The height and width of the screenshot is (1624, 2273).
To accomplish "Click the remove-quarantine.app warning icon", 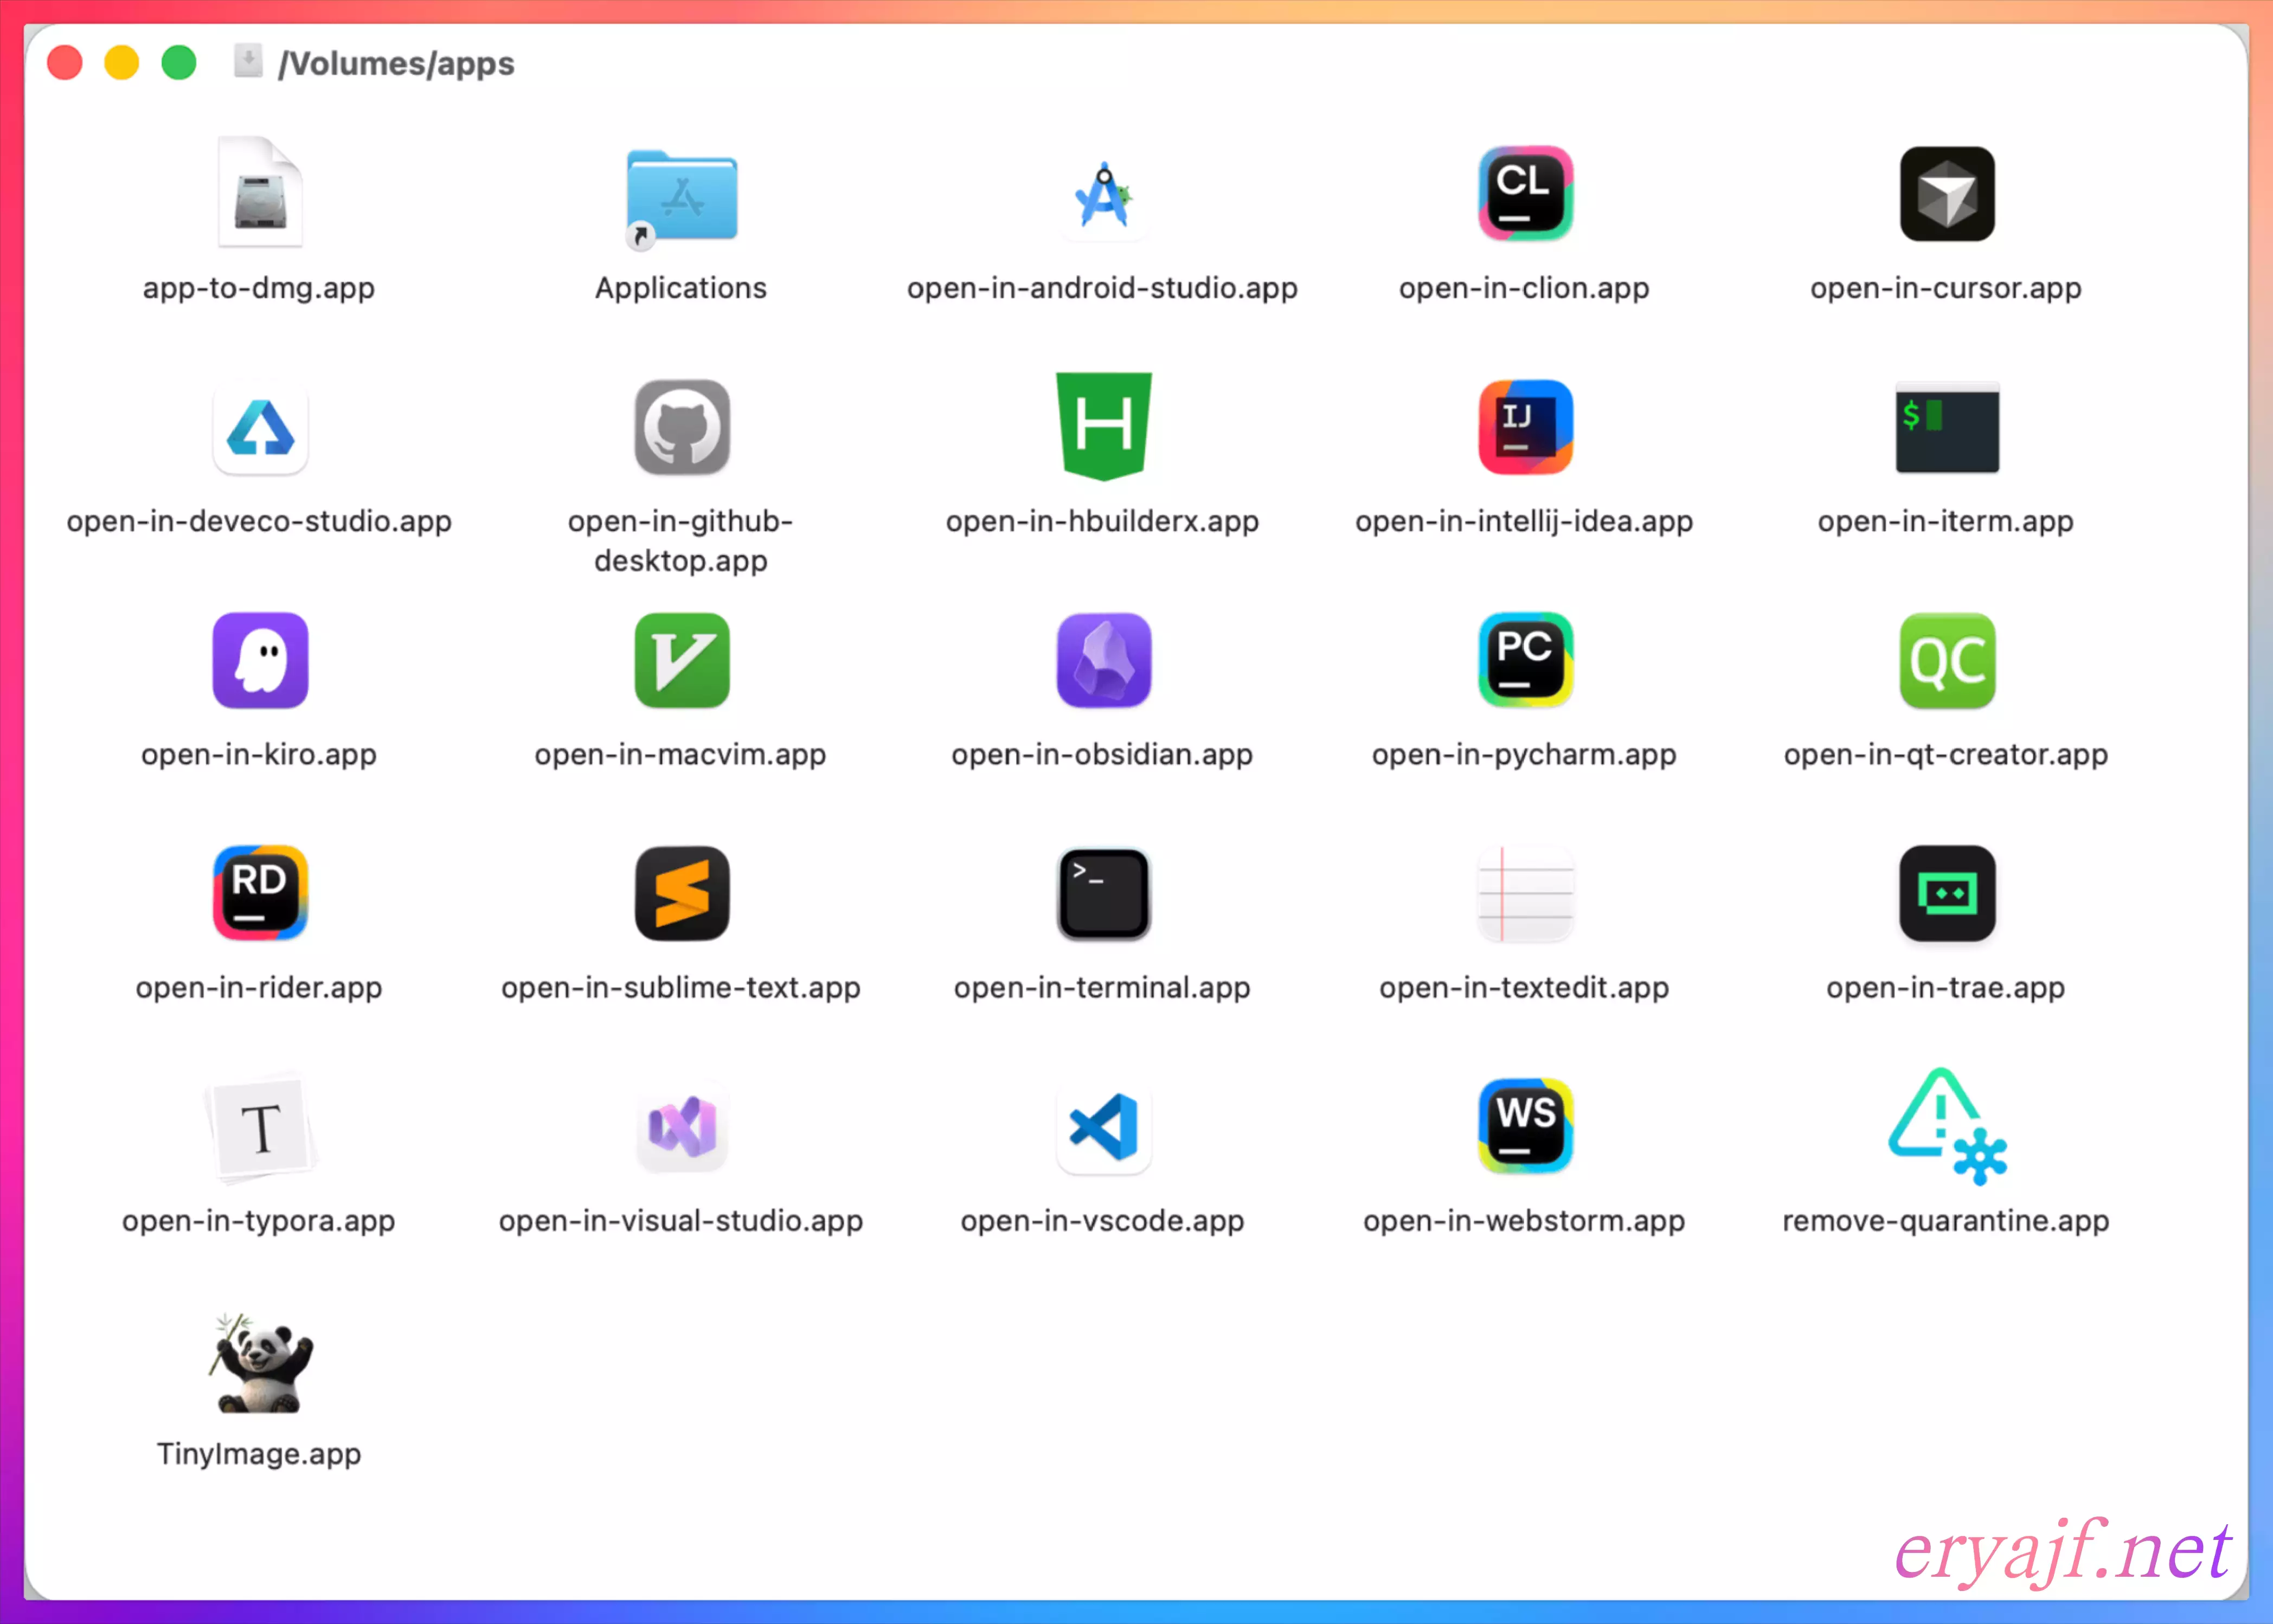I will (x=1946, y=1126).
